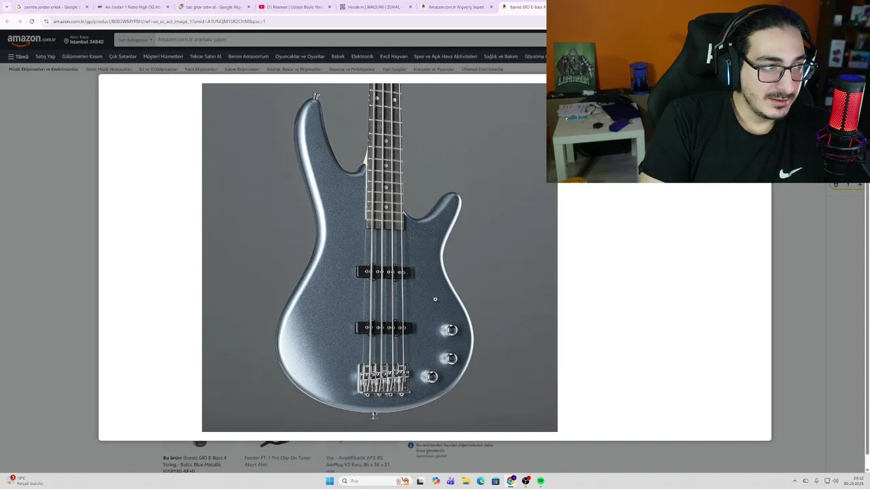Open Task View on taskbar
The width and height of the screenshot is (870, 489).
[x=420, y=481]
